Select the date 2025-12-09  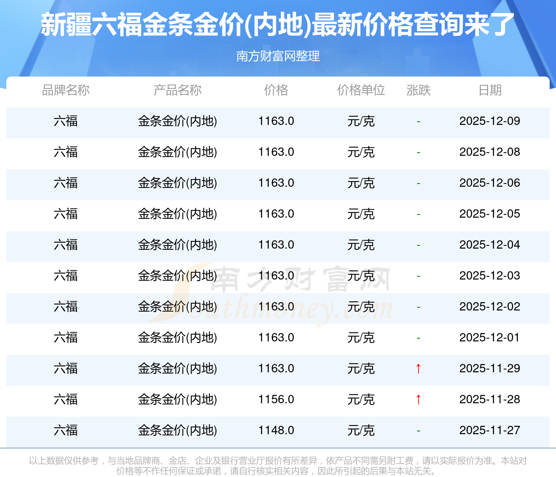coord(490,121)
